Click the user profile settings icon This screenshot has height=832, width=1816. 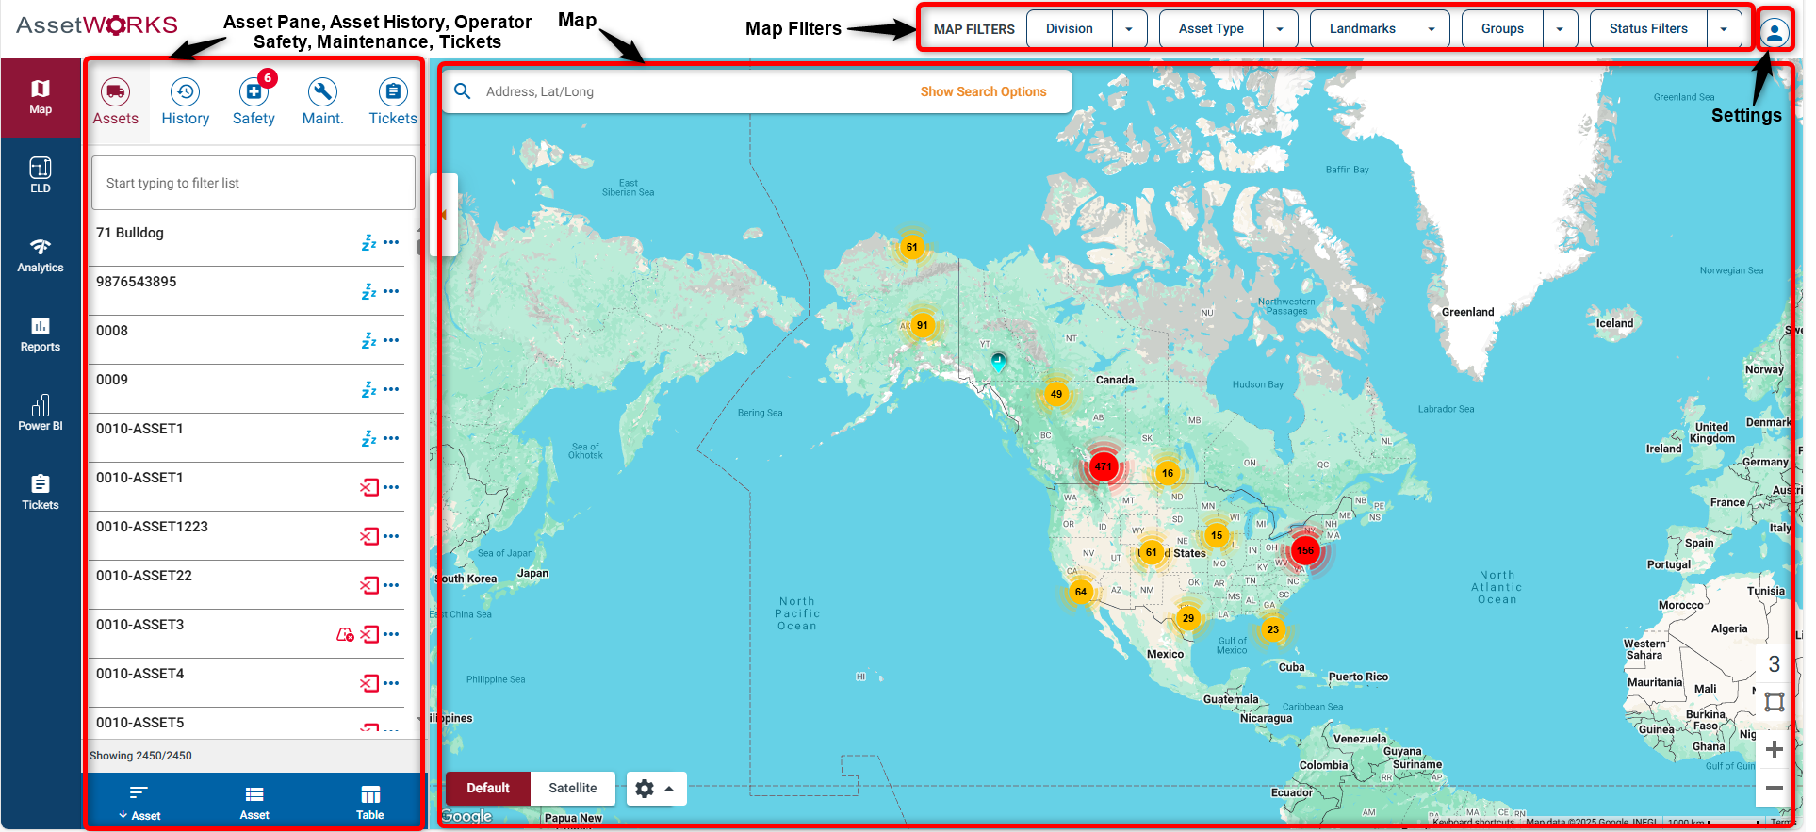(x=1775, y=33)
